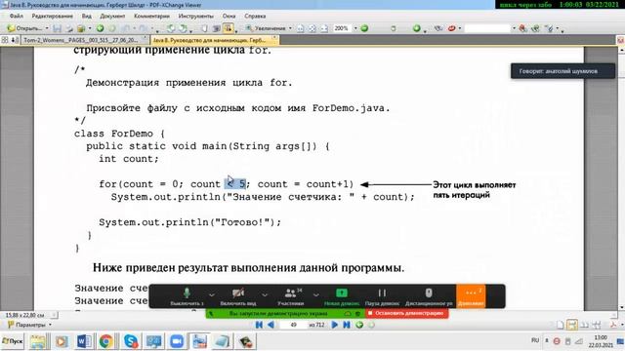Image resolution: width=625 pixels, height=351 pixels.
Task: Go to the first page arrow
Action: [x=259, y=325]
